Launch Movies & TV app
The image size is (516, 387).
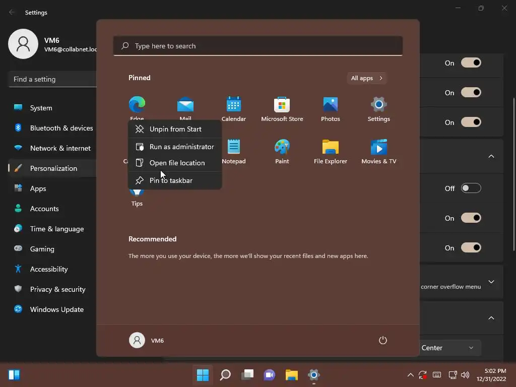[379, 151]
